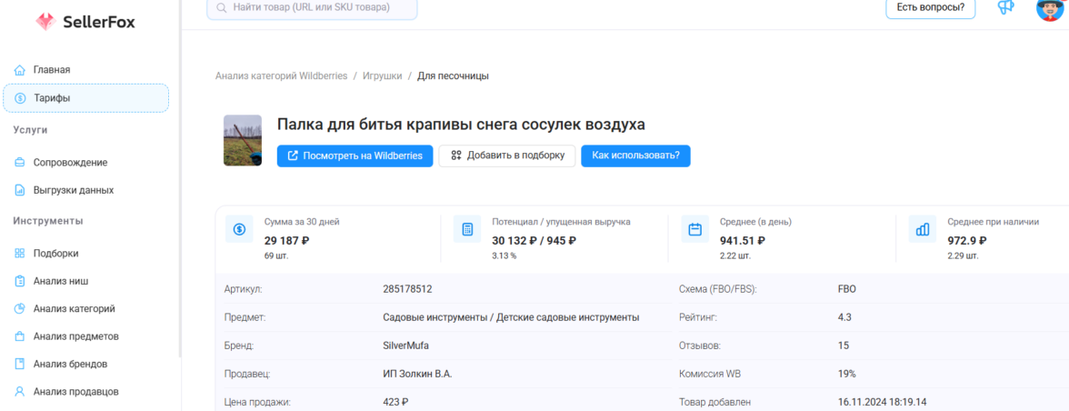Go to the Игрушки breadcrumb
Image resolution: width=1069 pixels, height=411 pixels.
[x=382, y=76]
